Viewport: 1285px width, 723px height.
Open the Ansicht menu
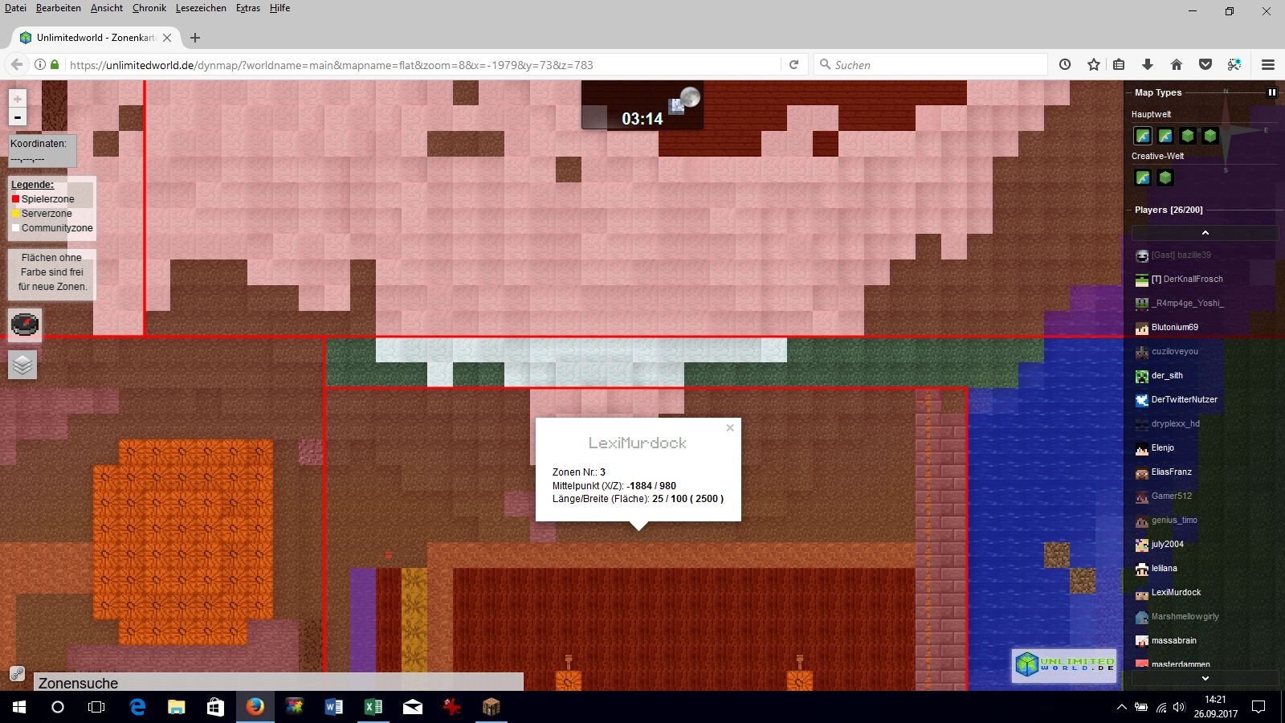tap(107, 8)
